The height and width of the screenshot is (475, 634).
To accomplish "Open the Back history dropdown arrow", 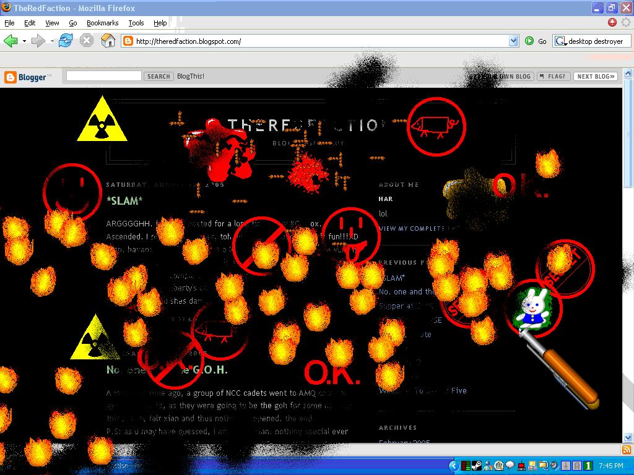I will click(24, 41).
